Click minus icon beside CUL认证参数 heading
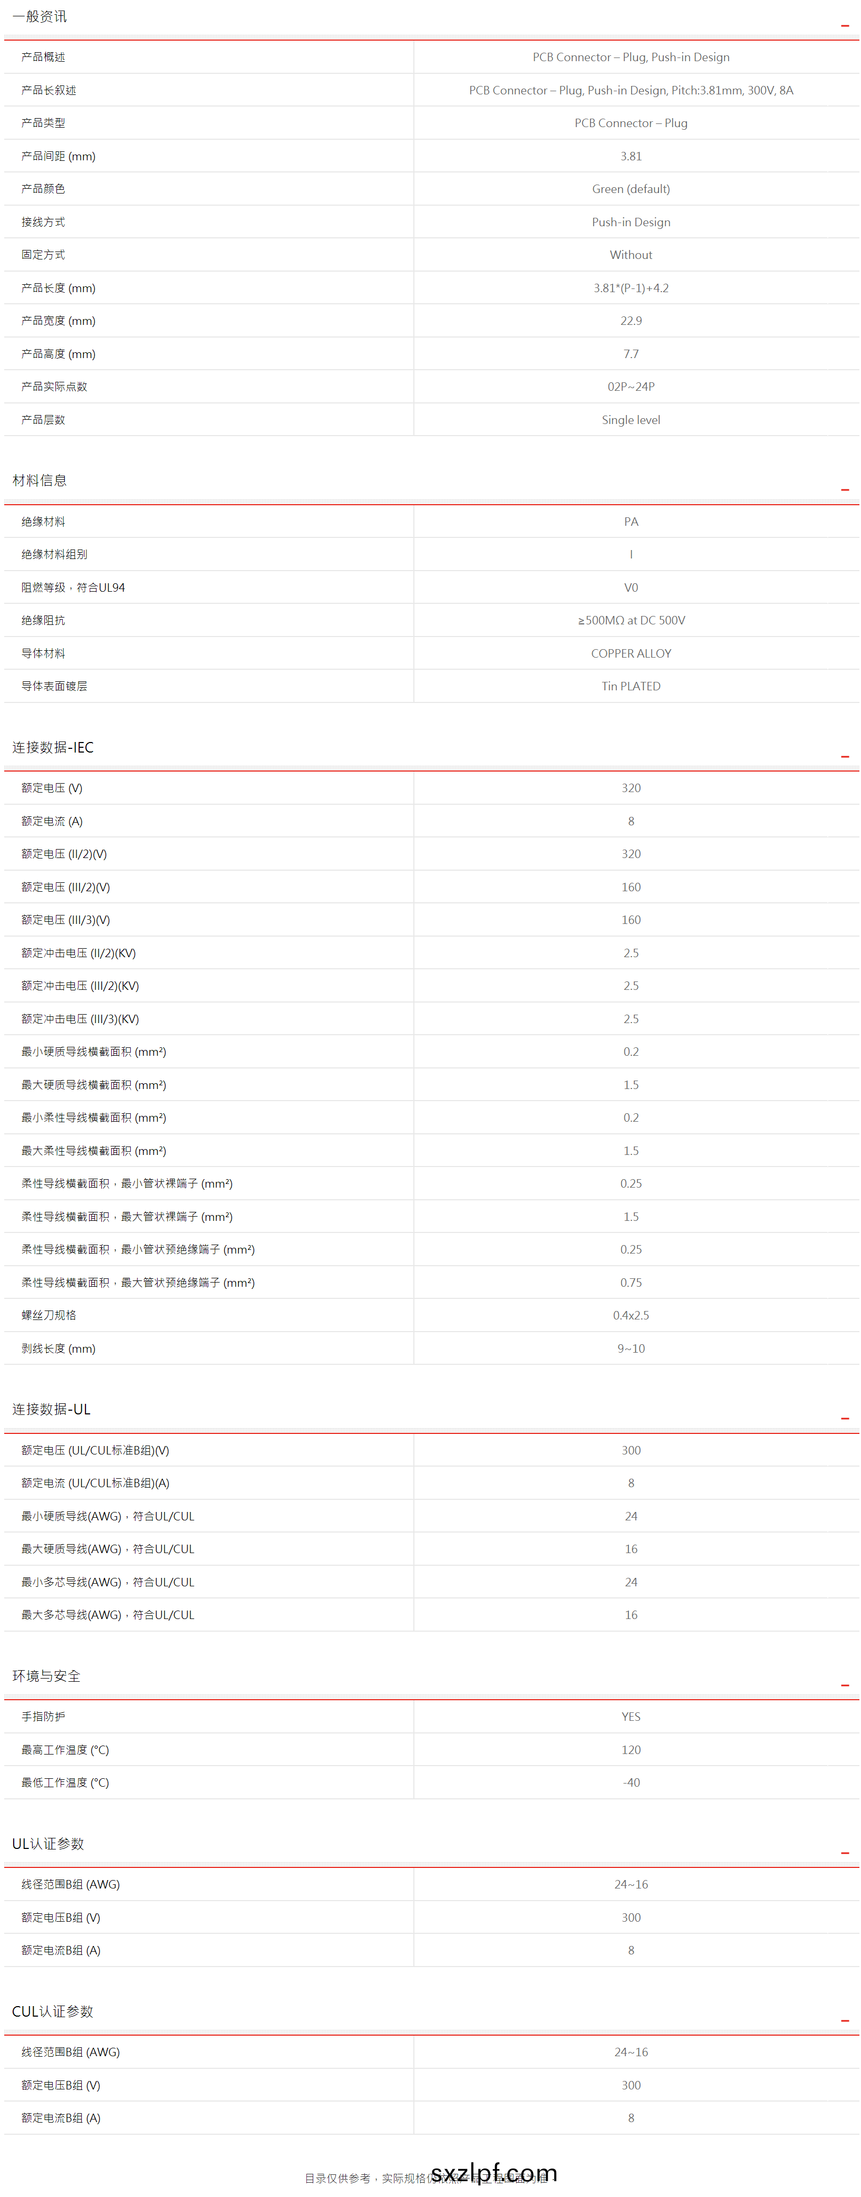 click(x=844, y=2020)
